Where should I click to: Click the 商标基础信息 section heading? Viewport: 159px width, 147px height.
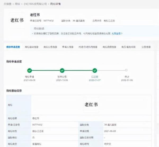(x=14, y=91)
